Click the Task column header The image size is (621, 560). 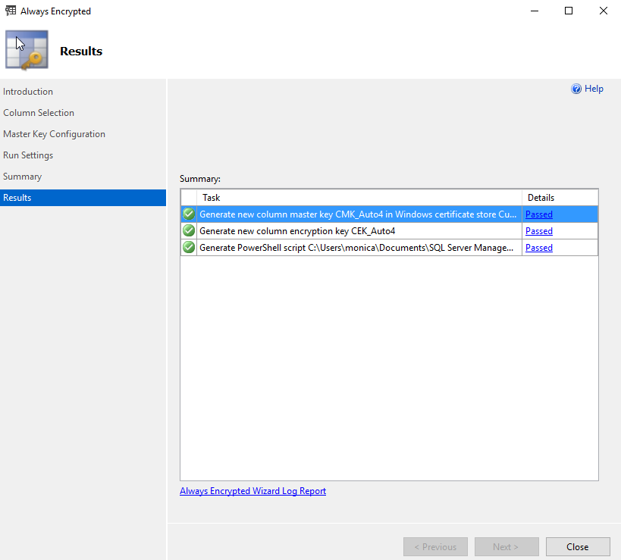(x=359, y=198)
